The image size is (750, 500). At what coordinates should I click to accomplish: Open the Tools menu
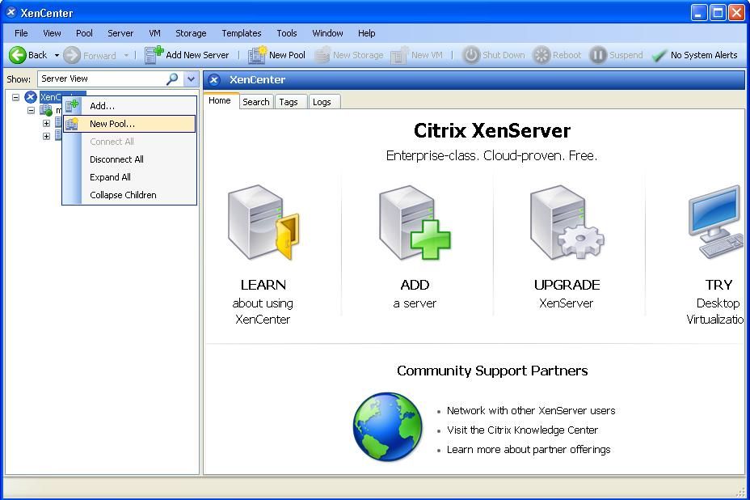click(287, 33)
